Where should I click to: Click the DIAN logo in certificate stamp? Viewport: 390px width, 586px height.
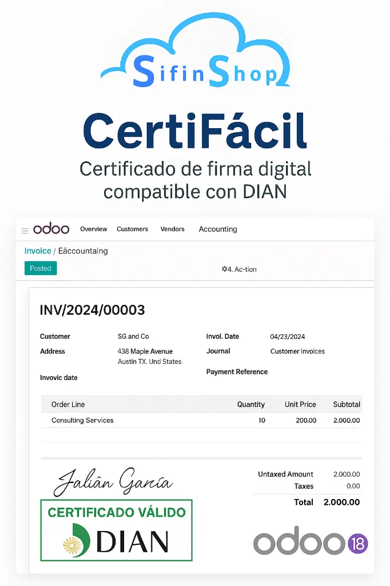click(x=116, y=540)
